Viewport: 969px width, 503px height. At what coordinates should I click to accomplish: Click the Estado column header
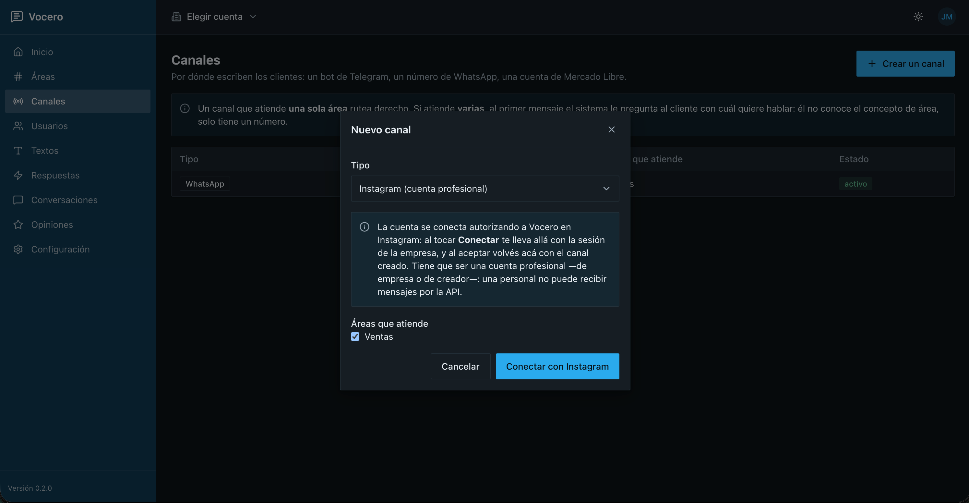[854, 159]
